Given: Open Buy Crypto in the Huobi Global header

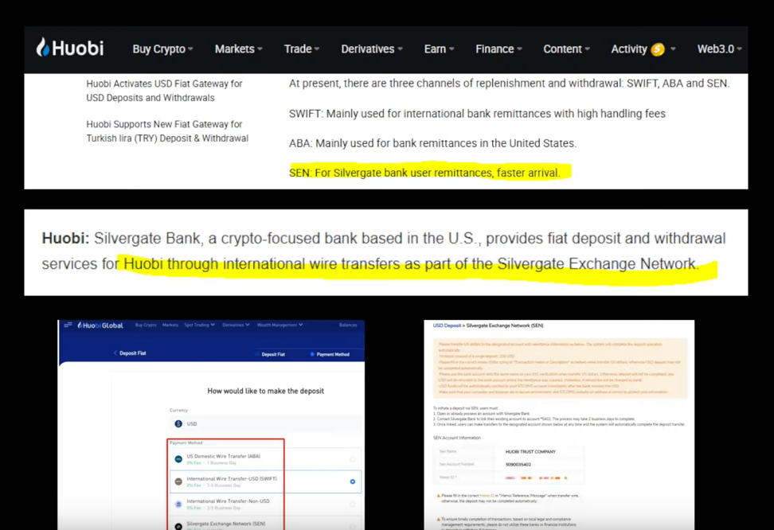Looking at the screenshot, I should 146,325.
